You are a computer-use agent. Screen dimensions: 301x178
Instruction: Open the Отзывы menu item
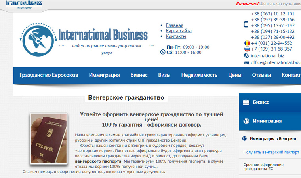pyautogui.click(x=261, y=75)
